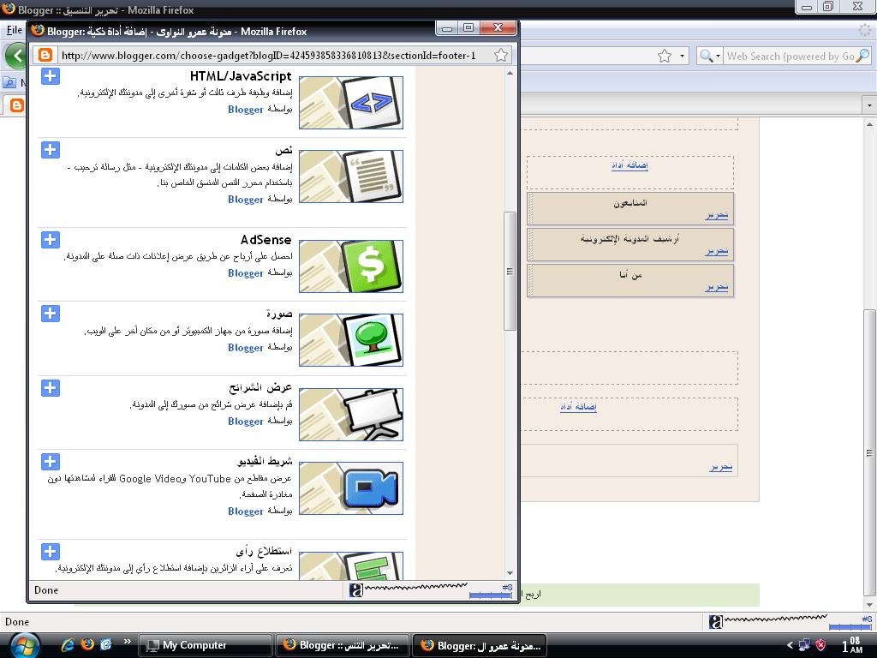Click the plus icon beside AdSense
The width and height of the screenshot is (877, 658).
click(x=51, y=240)
